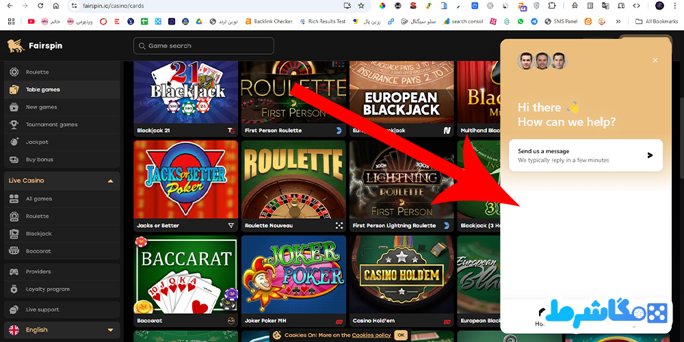The image size is (684, 342).
Task: Open New games from the sidebar
Action: tap(62, 107)
